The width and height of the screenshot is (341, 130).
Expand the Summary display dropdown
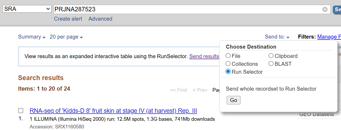(32, 37)
